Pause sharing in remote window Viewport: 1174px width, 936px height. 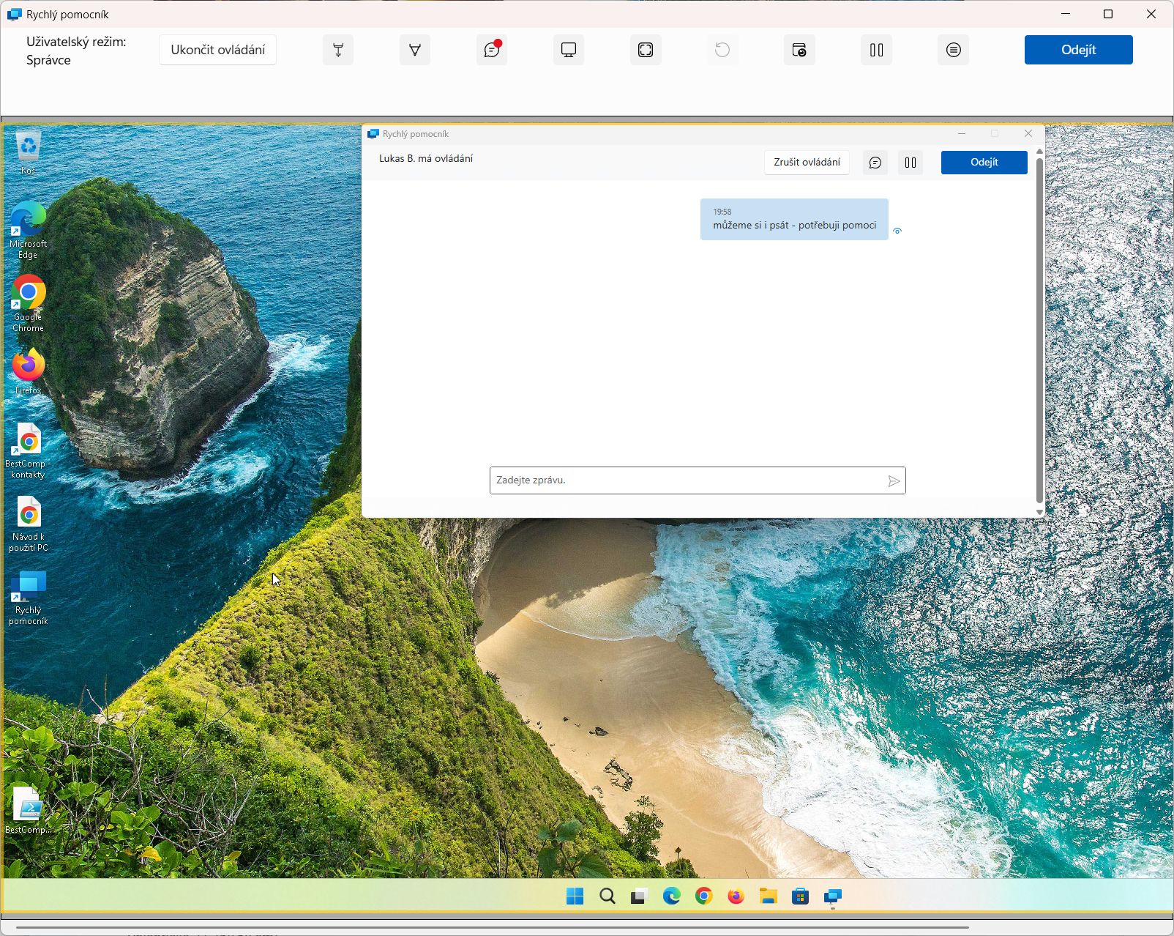(x=911, y=163)
